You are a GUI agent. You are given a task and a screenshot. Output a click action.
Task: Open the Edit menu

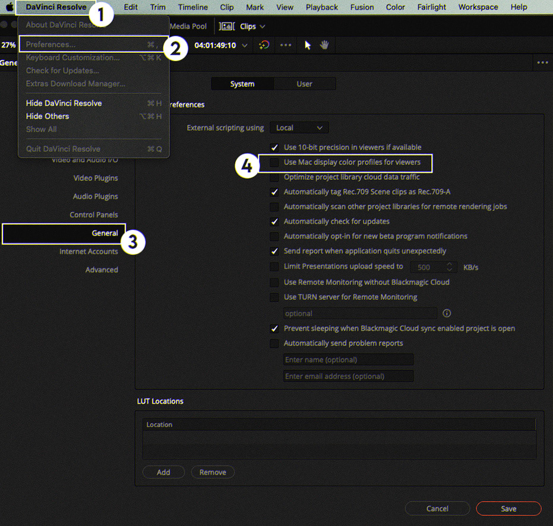click(131, 7)
